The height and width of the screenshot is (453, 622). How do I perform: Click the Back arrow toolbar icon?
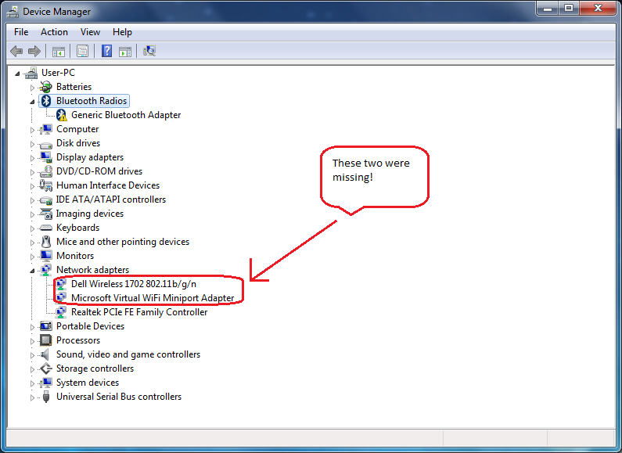[16, 51]
